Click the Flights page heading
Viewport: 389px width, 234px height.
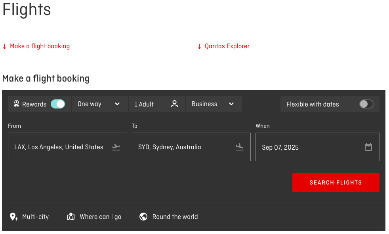click(27, 10)
